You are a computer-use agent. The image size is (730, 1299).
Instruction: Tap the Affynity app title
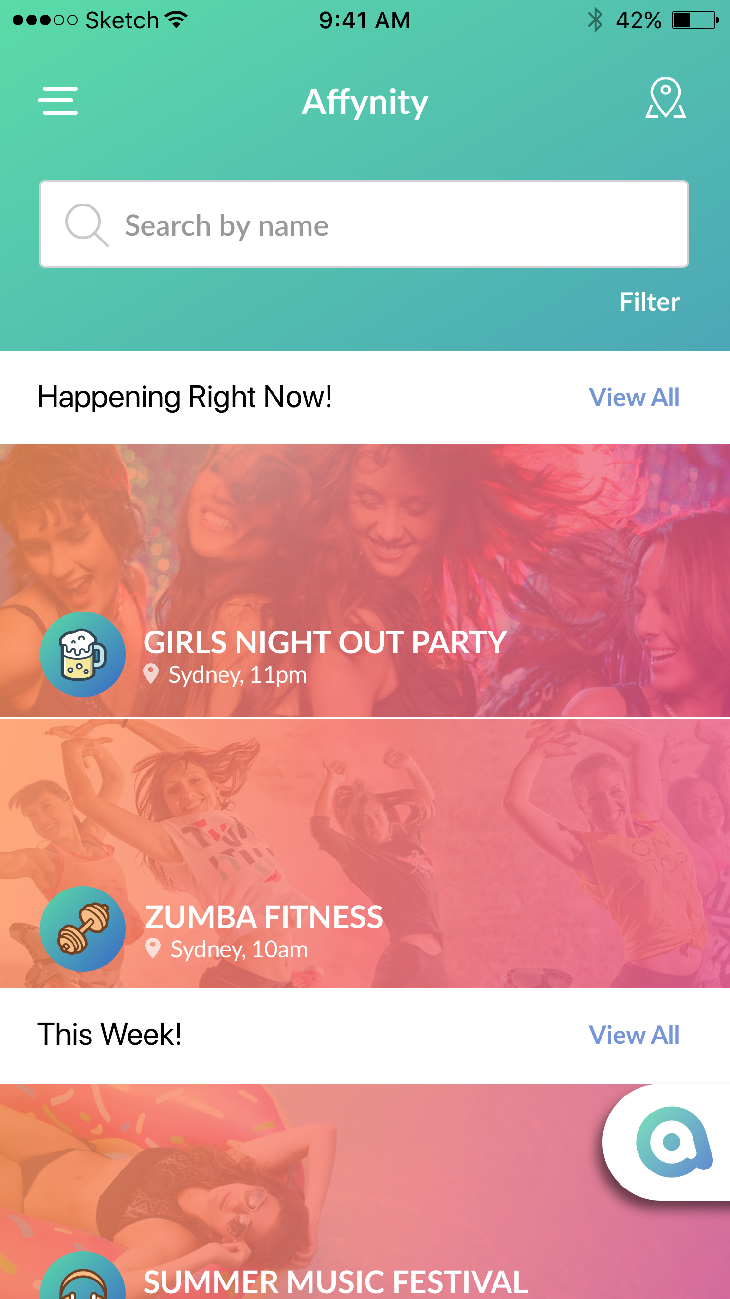pyautogui.click(x=365, y=102)
